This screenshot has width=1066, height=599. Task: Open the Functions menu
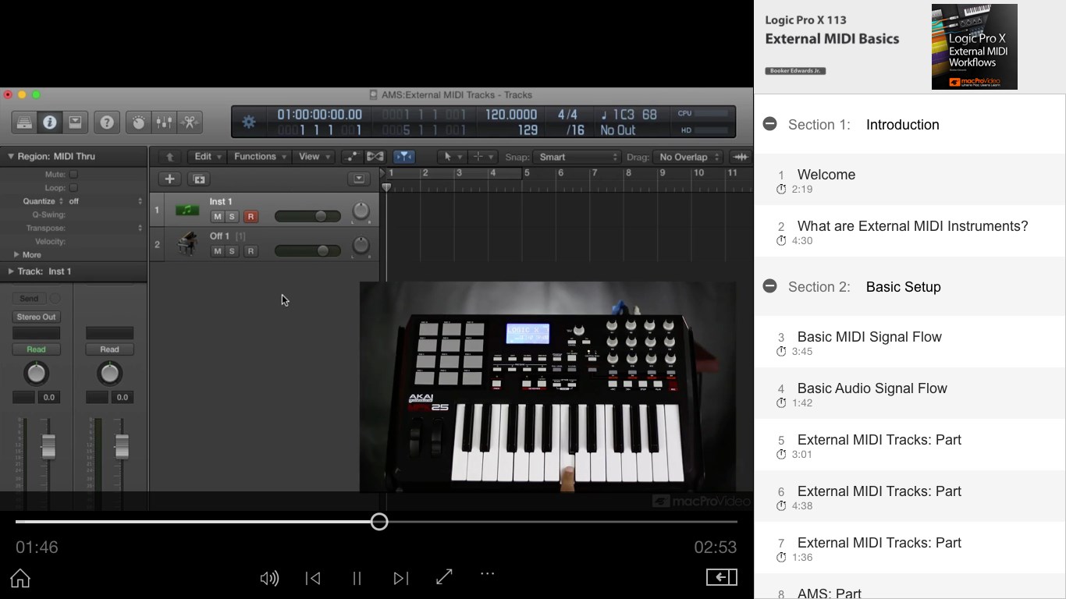coord(261,157)
